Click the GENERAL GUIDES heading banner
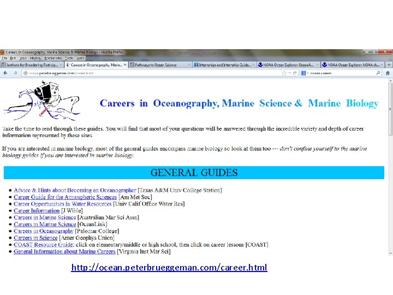The height and width of the screenshot is (295, 393). pyautogui.click(x=194, y=173)
